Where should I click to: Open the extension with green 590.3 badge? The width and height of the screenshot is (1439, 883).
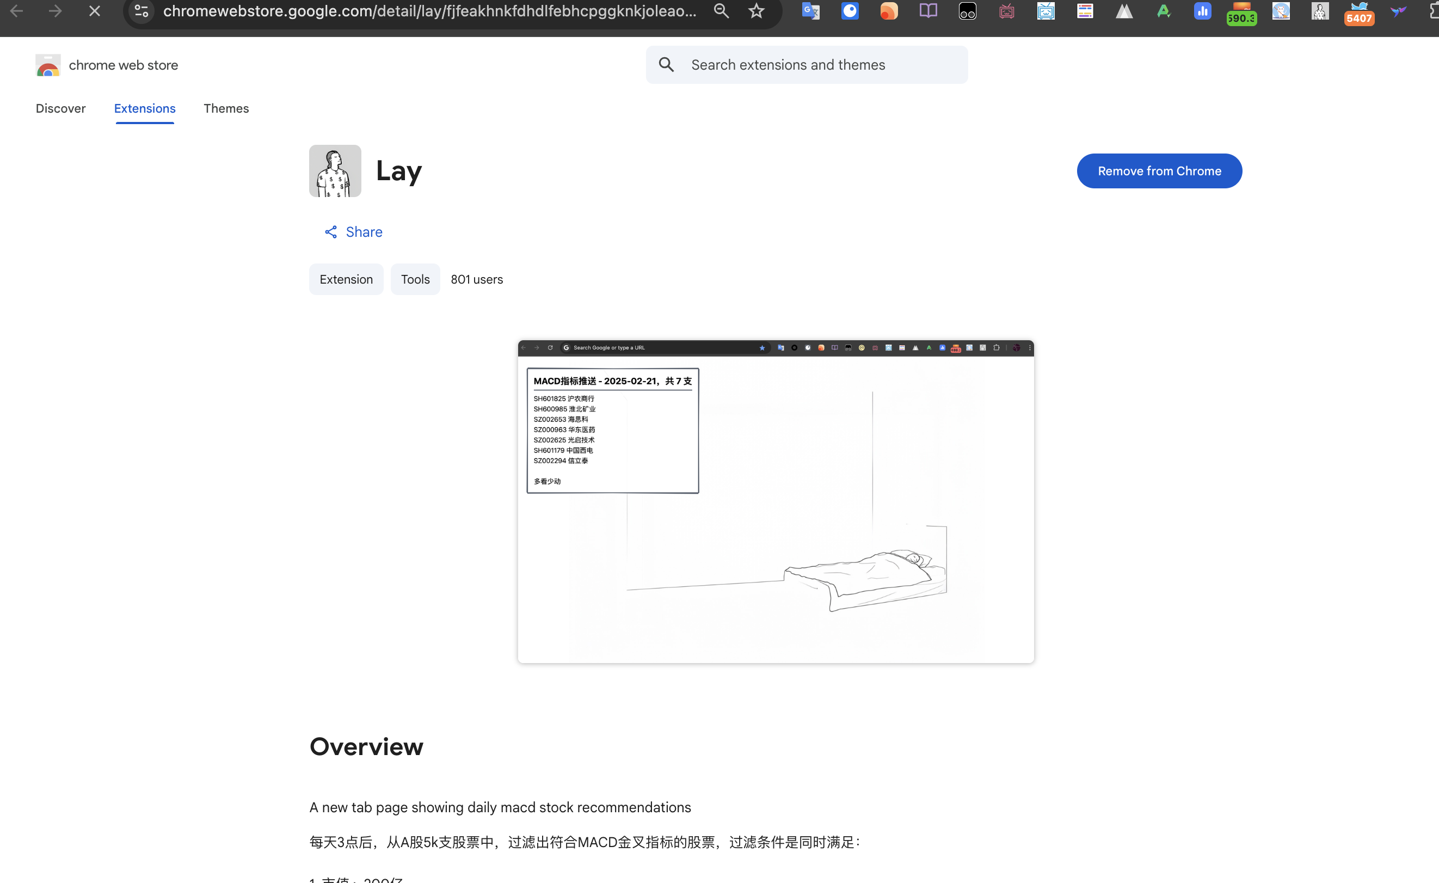click(1241, 14)
